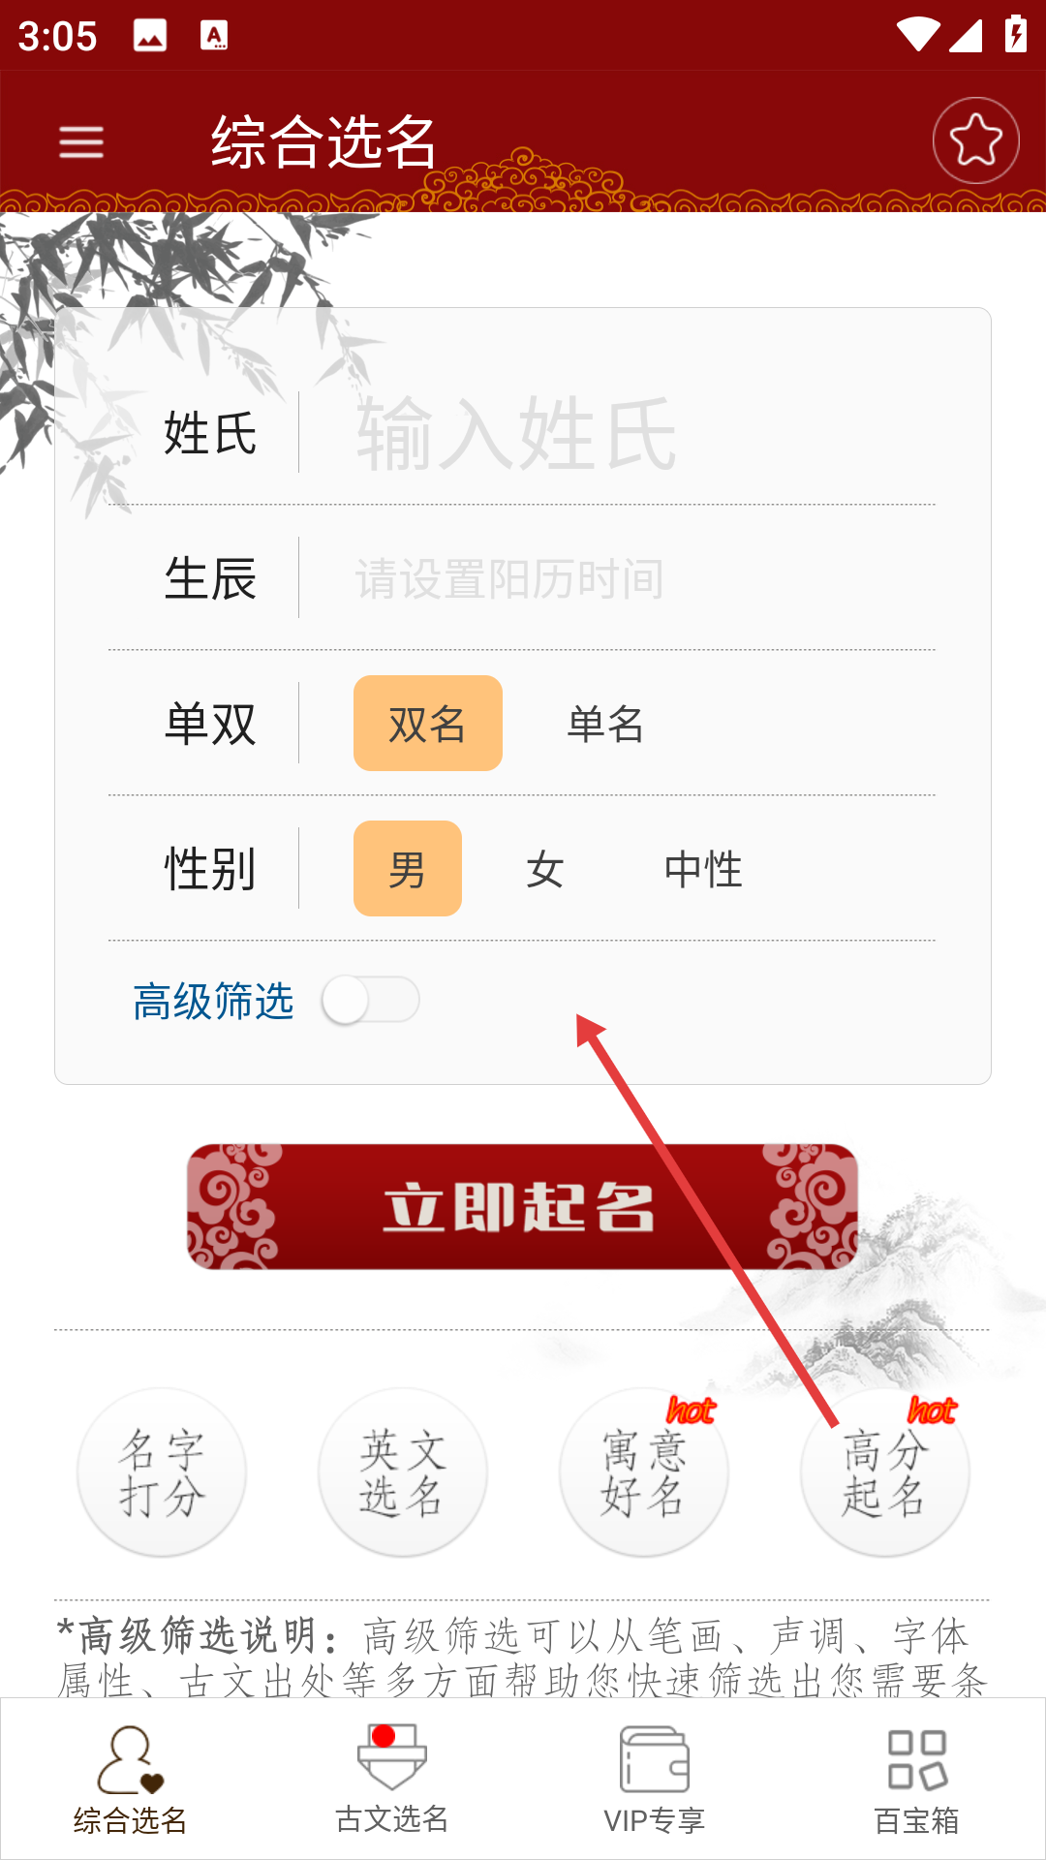Open the 生辰 birth time picker

click(617, 578)
